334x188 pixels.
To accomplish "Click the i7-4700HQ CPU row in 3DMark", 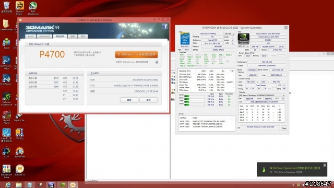I will [x=124, y=86].
